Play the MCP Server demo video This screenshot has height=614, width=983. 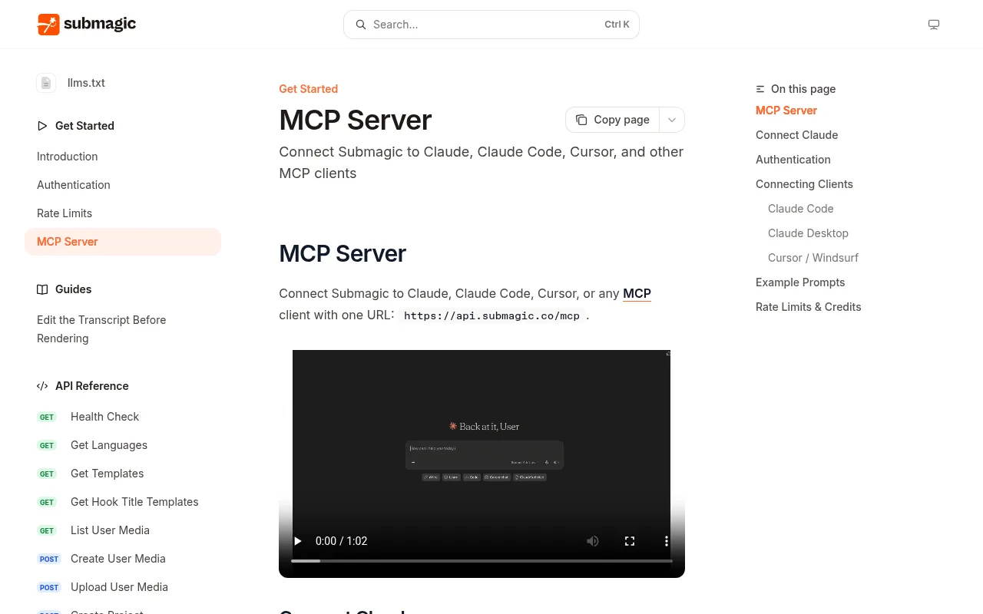(x=298, y=541)
